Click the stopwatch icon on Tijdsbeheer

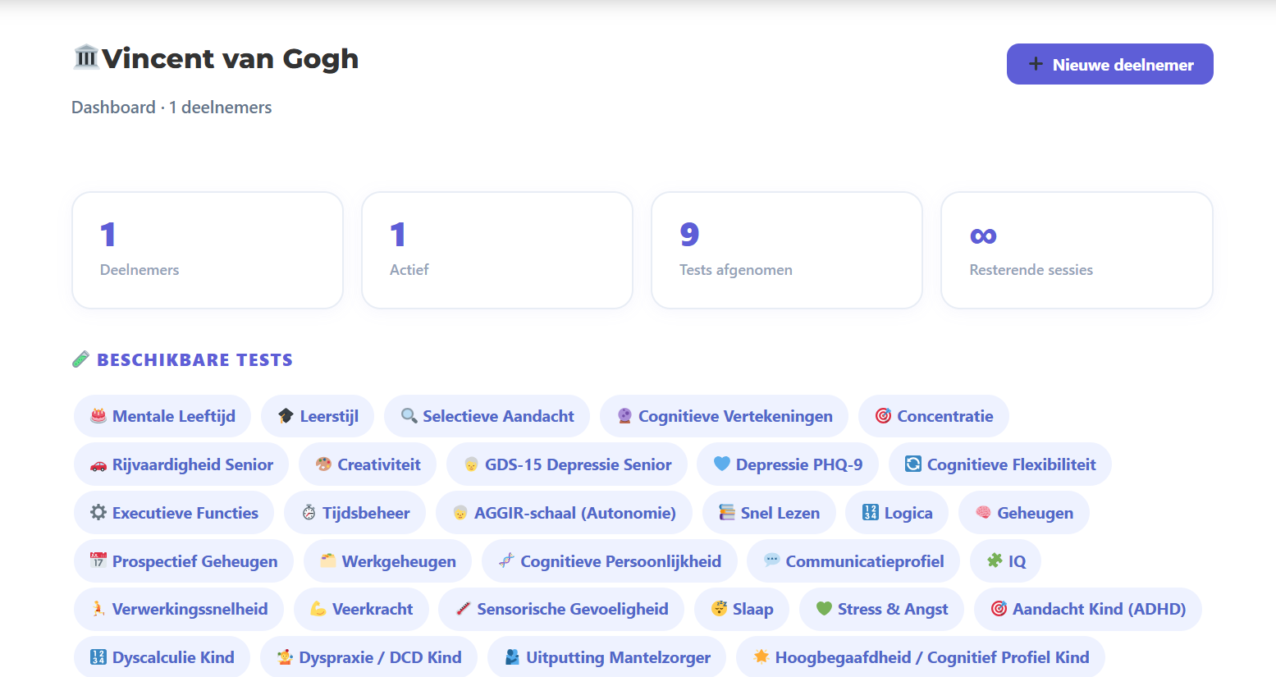coord(309,513)
